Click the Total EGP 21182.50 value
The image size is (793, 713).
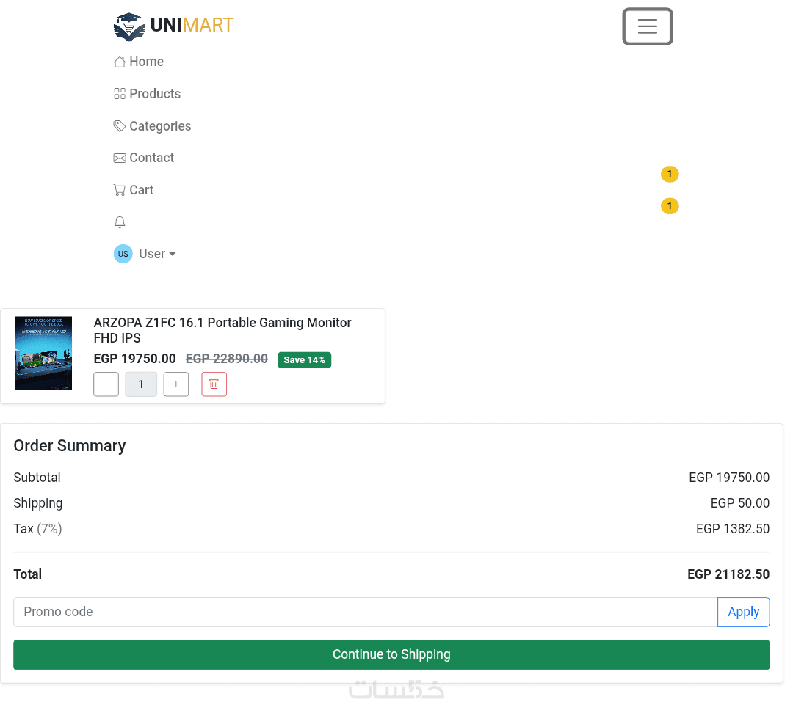pos(728,574)
